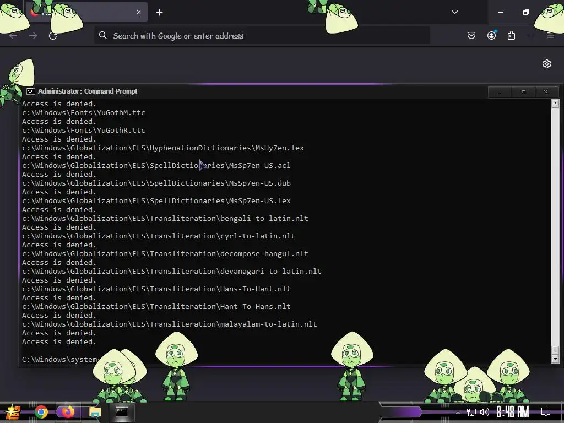Click the 8:48 AM taskbar clock
The image size is (564, 423).
point(513,412)
